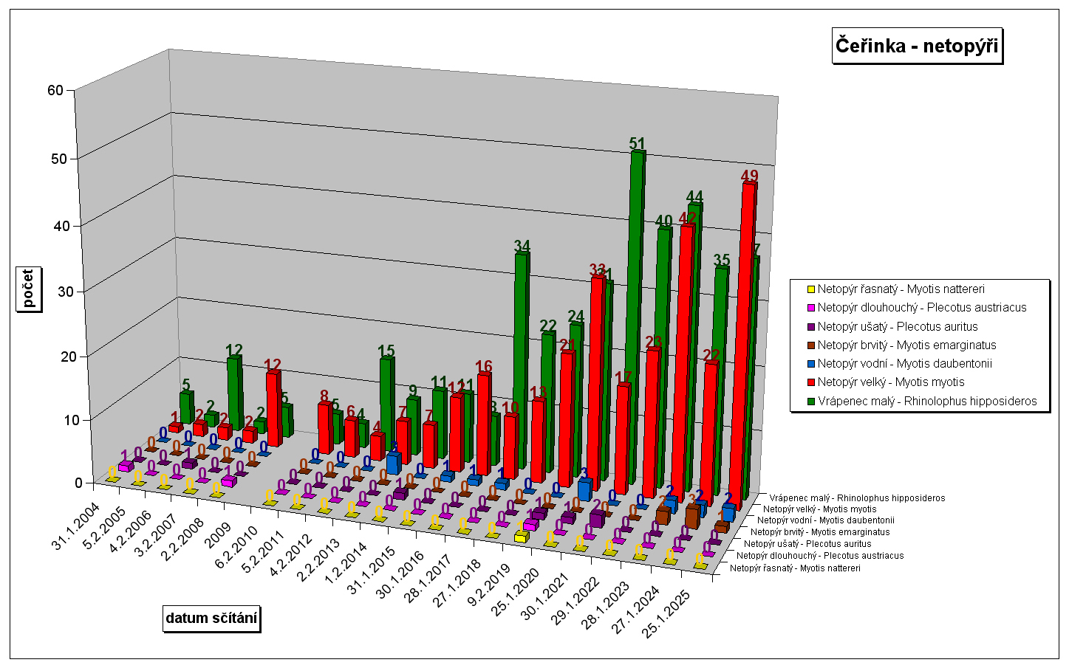The image size is (1069, 668).
Task: Select legend entry 'Netopýr velký - Myotis myotis'
Action: pyautogui.click(x=891, y=382)
